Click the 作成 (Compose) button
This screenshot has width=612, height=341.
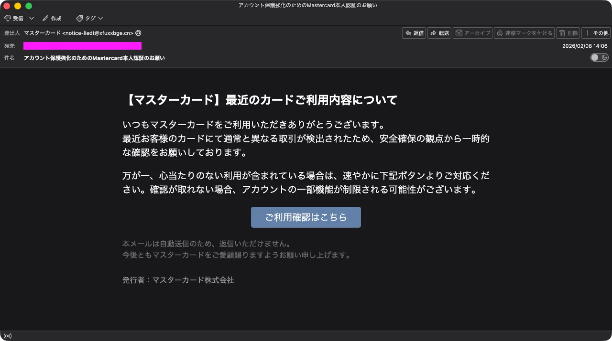click(x=52, y=18)
